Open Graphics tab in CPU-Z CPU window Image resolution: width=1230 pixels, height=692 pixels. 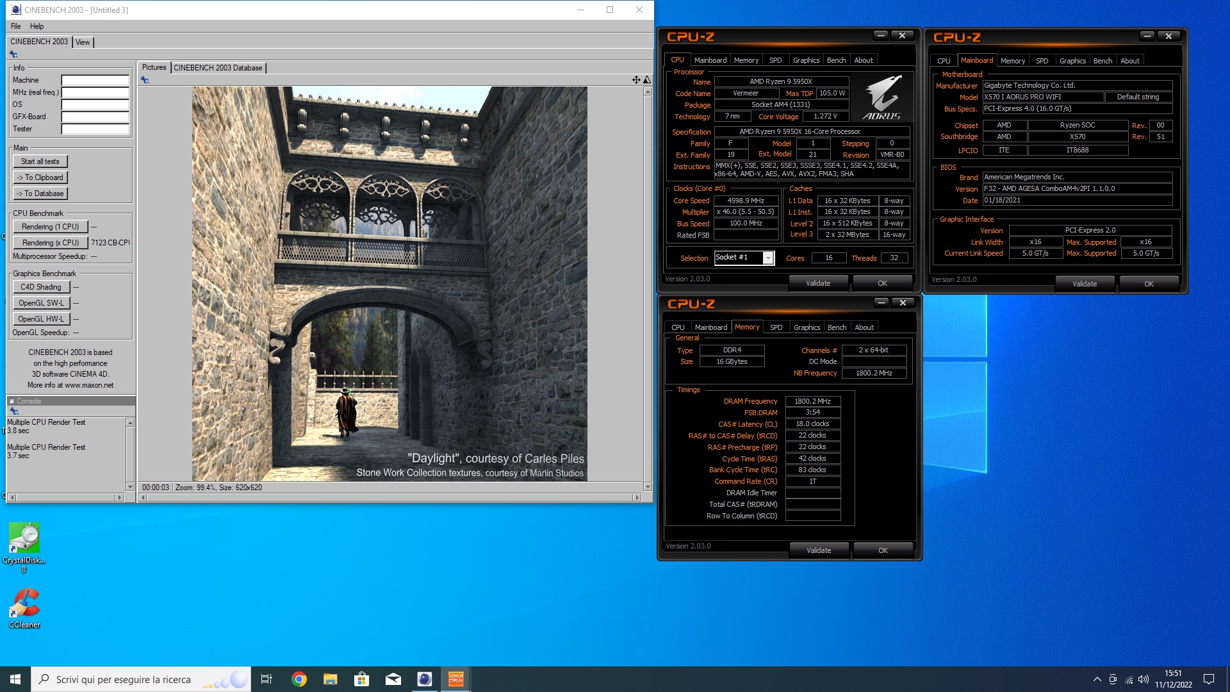pos(806,60)
